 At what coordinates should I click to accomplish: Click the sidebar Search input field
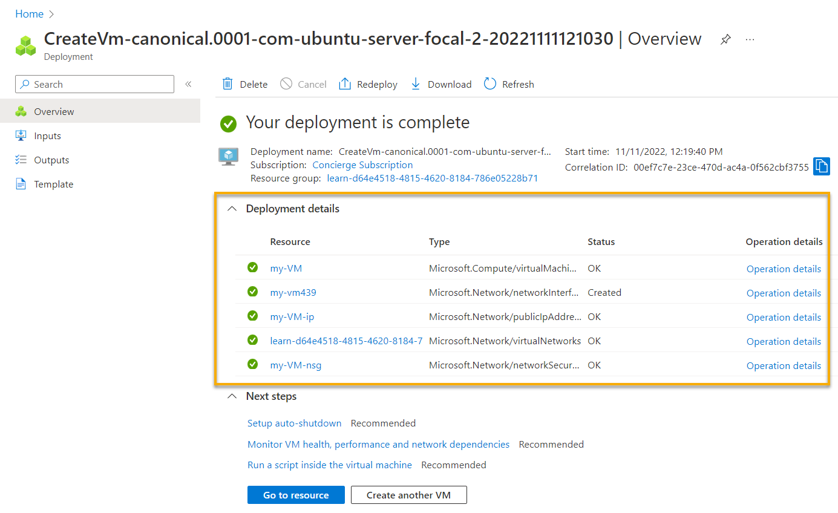(94, 84)
